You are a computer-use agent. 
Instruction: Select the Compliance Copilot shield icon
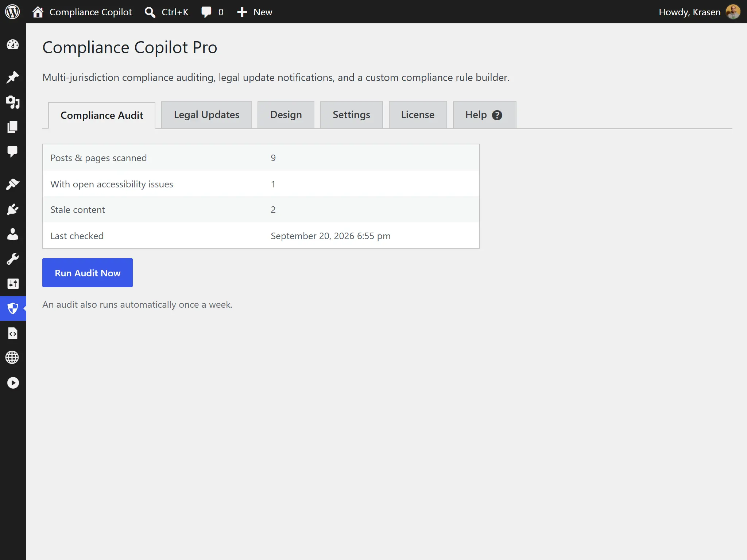tap(13, 308)
